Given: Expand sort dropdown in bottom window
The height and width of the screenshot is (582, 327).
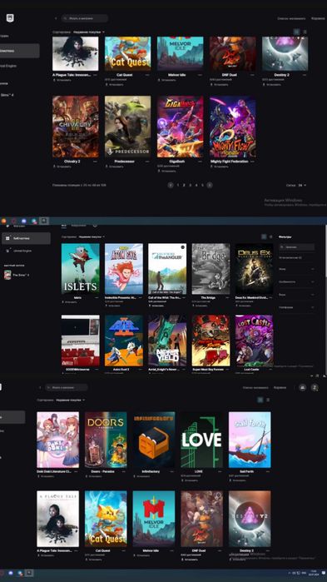Looking at the screenshot, I should [x=71, y=400].
